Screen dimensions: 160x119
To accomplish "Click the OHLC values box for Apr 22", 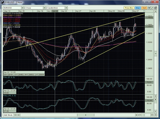I will tap(24, 75).
